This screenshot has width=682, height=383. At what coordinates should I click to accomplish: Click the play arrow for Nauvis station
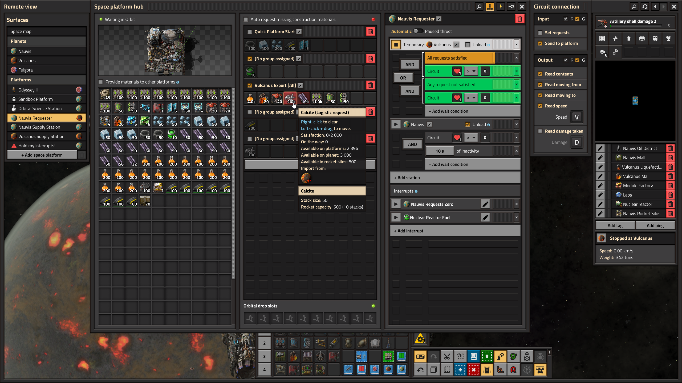click(396, 124)
